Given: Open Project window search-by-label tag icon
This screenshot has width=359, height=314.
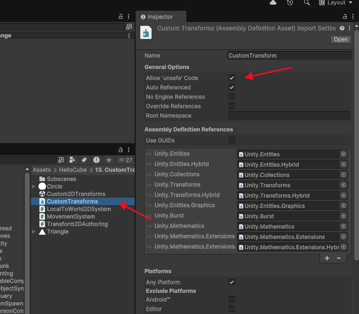Looking at the screenshot, I should coord(84,160).
